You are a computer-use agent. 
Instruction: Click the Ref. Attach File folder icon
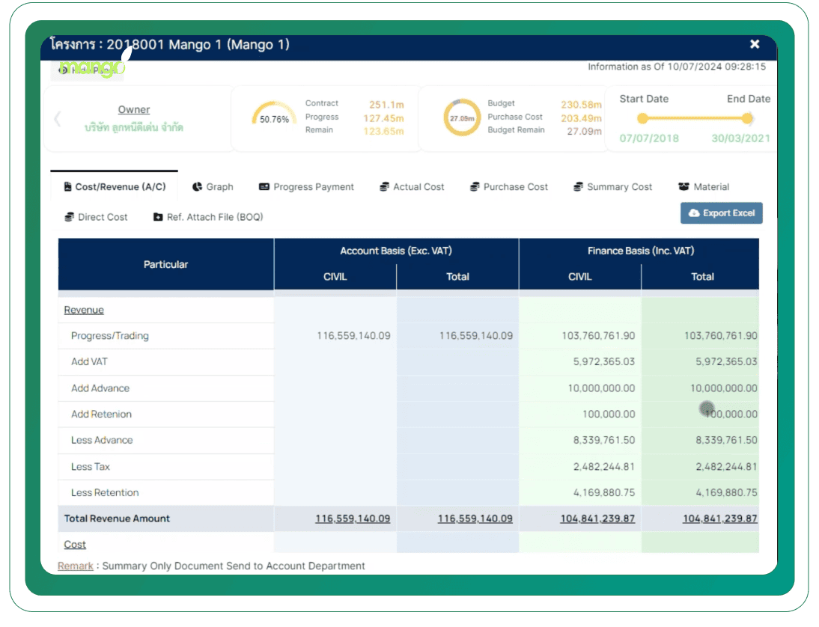[158, 217]
